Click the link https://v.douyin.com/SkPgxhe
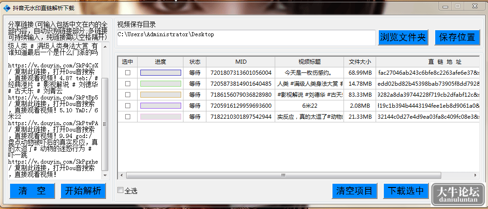The height and width of the screenshot is (209, 488). pos(53,162)
